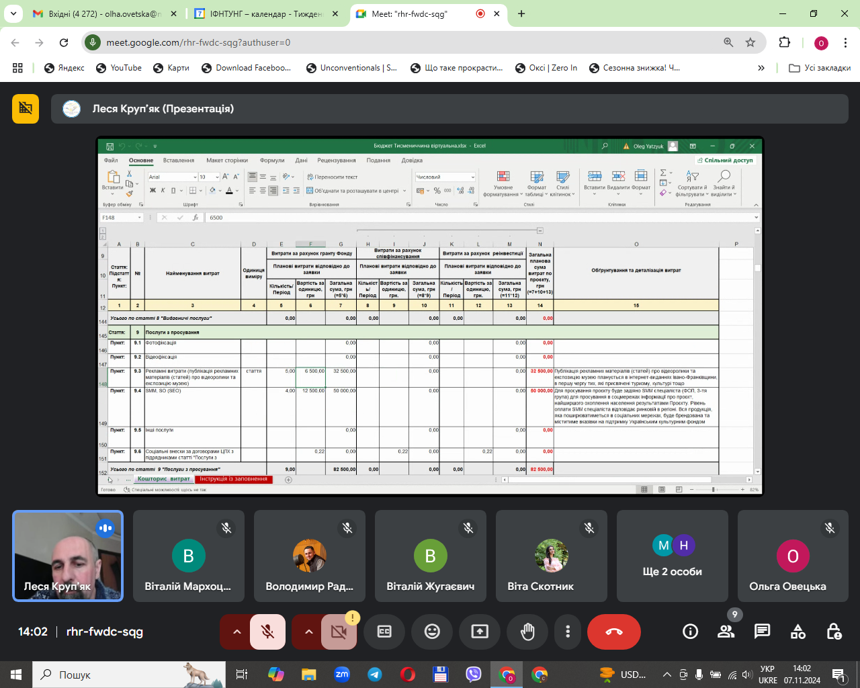
Task: Open Excel 'Вставлення' ribbon tab
Action: pyautogui.click(x=179, y=161)
